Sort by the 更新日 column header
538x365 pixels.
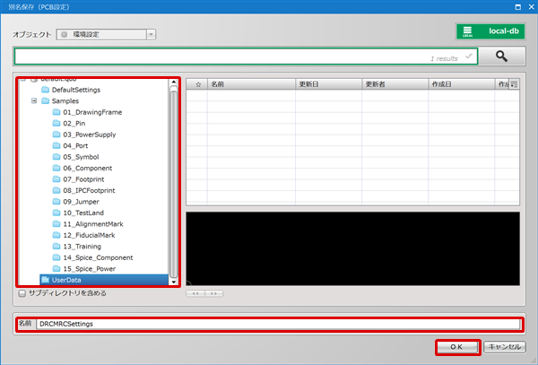pos(328,84)
